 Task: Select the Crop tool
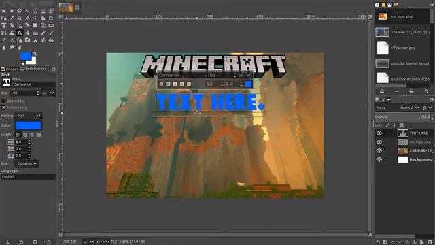(51, 18)
